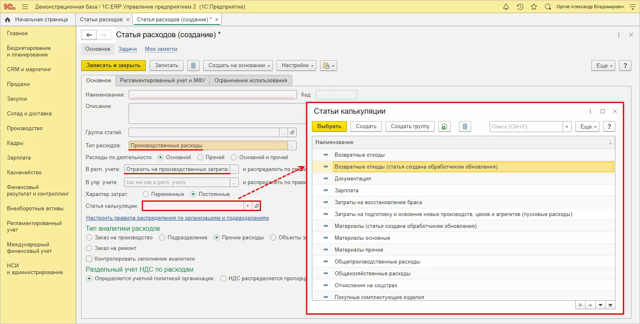Switch to Регламентированный учет и МФУ tab

coord(162,81)
